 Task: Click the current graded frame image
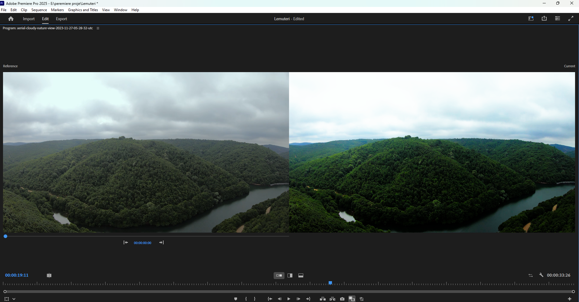(432, 152)
